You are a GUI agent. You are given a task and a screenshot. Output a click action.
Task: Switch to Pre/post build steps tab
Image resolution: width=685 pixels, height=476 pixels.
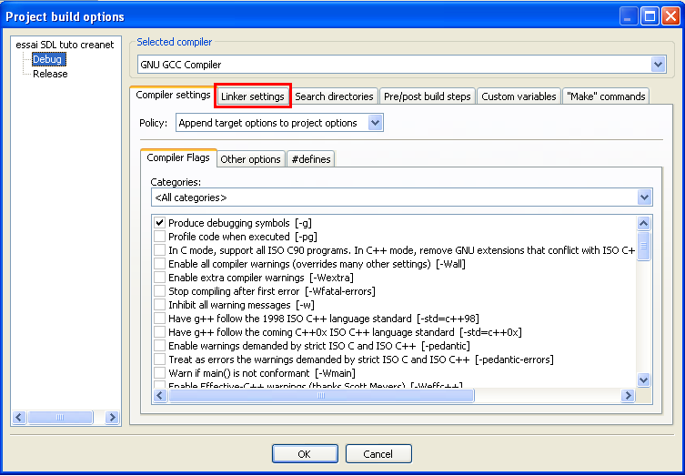coord(428,96)
